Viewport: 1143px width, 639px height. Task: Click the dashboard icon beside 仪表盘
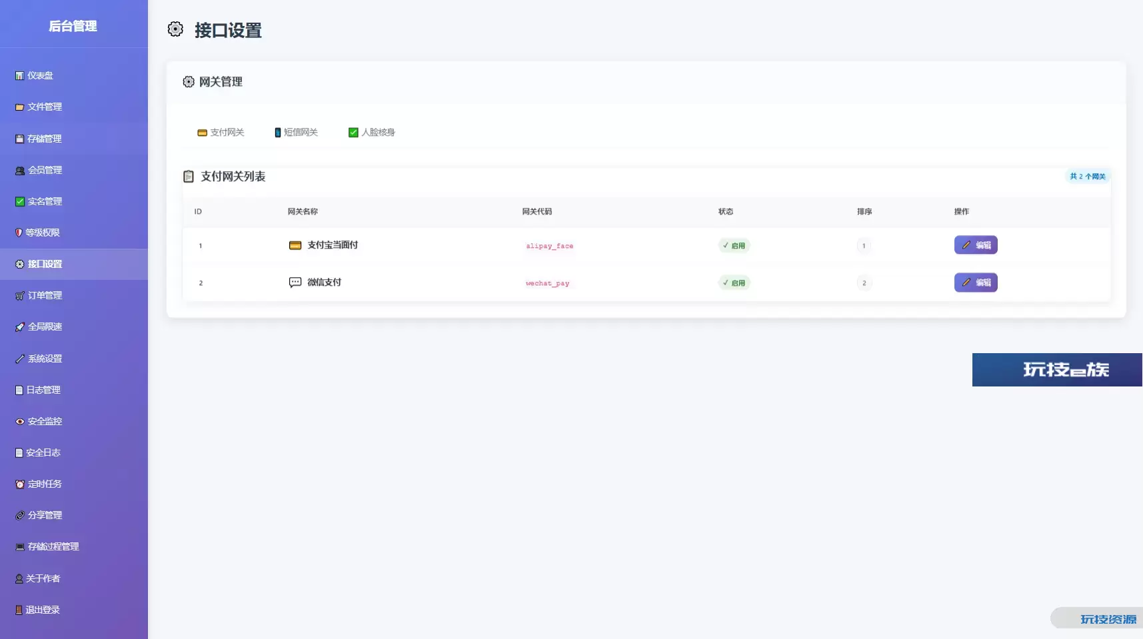tap(19, 76)
